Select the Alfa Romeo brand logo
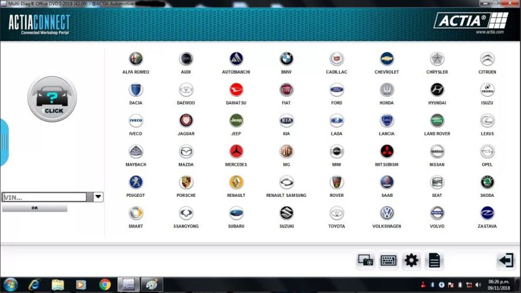 point(136,59)
